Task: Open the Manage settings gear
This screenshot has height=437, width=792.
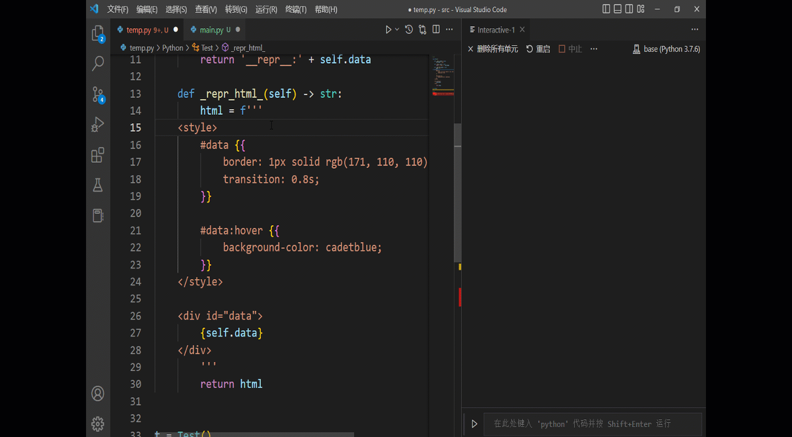Action: (98, 424)
